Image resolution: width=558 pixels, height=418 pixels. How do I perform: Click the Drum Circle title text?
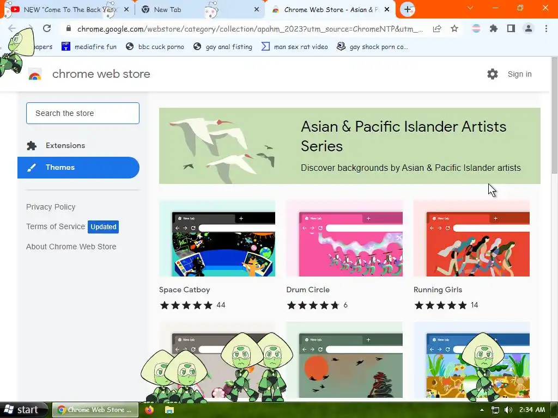[308, 290]
